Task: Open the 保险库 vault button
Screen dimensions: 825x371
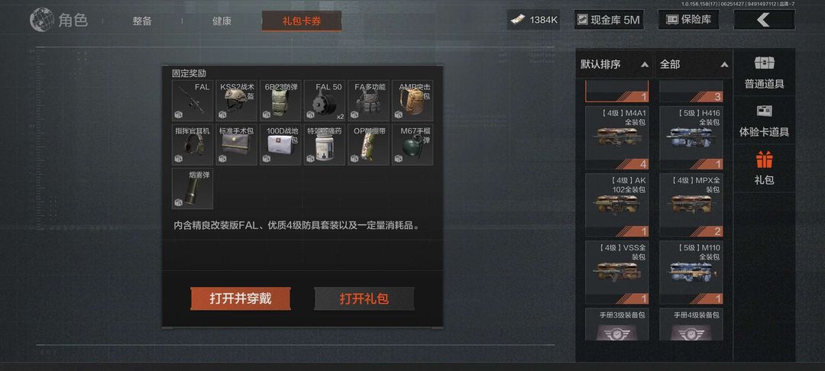Action: 689,20
